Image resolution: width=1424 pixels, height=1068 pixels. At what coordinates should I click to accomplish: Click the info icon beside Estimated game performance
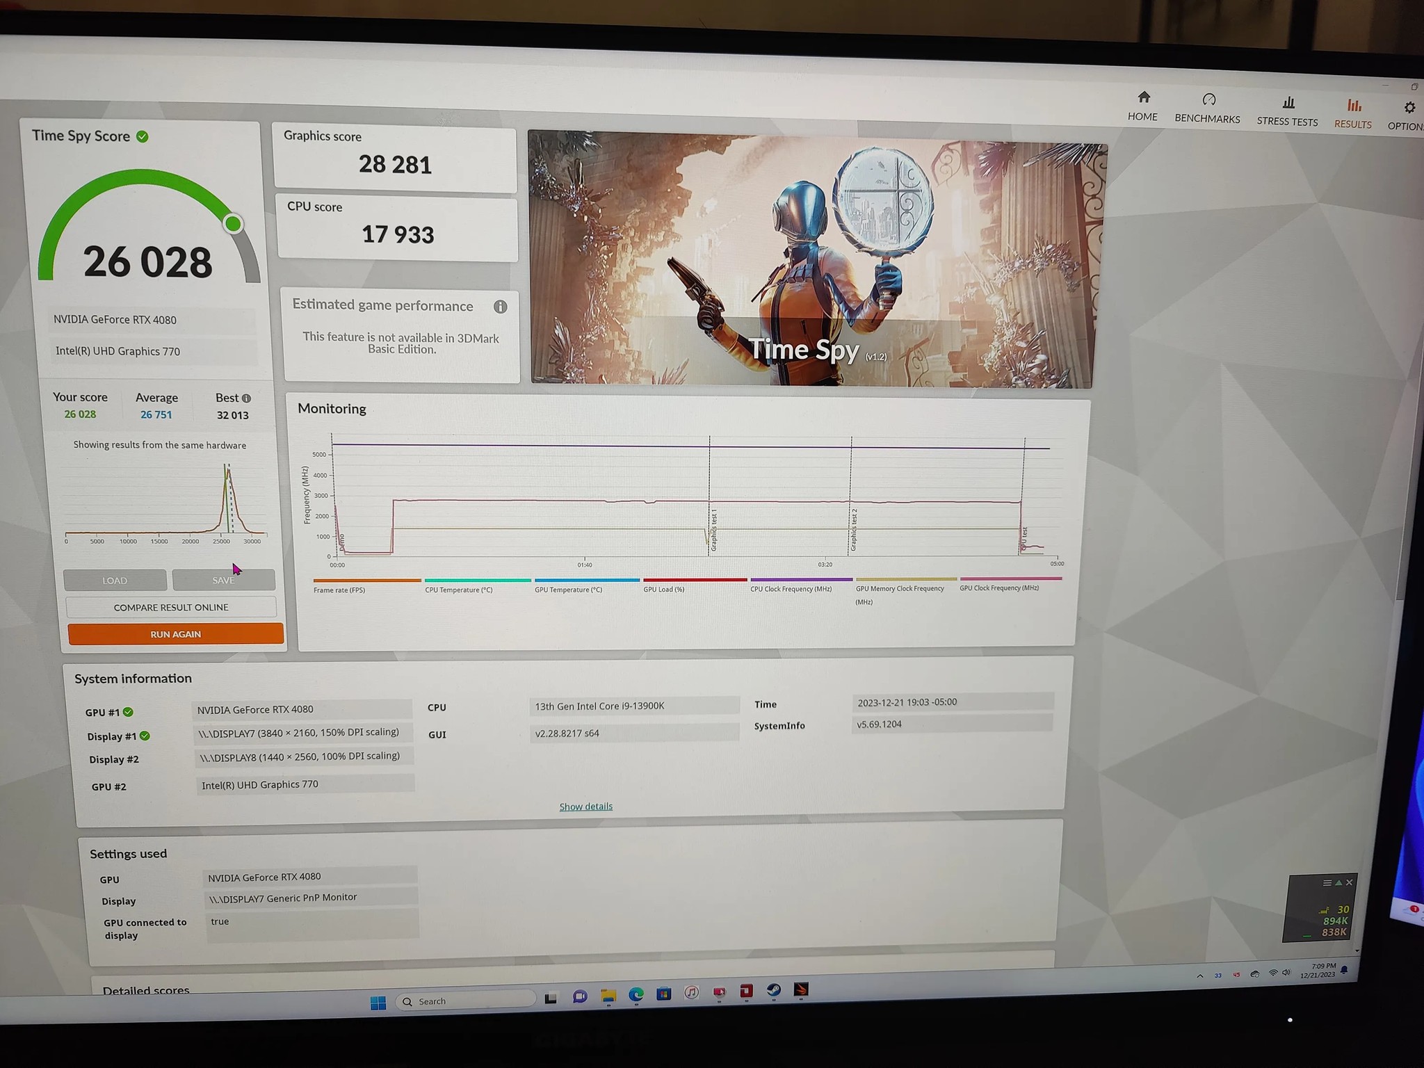(x=500, y=307)
